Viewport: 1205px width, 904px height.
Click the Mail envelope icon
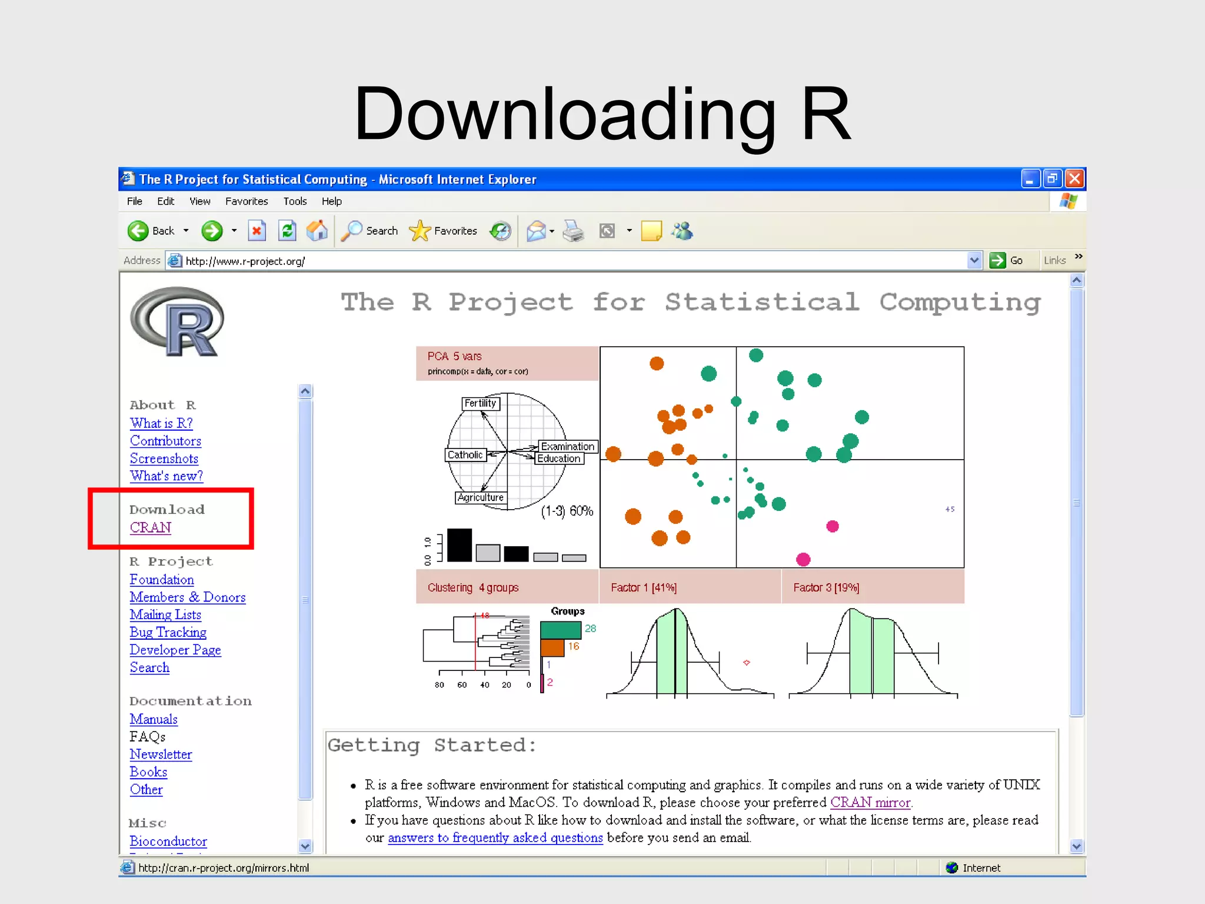point(536,231)
